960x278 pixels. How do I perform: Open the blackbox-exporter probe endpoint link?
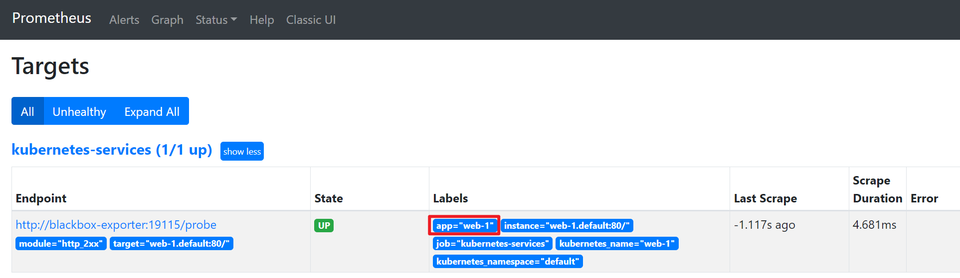(116, 225)
